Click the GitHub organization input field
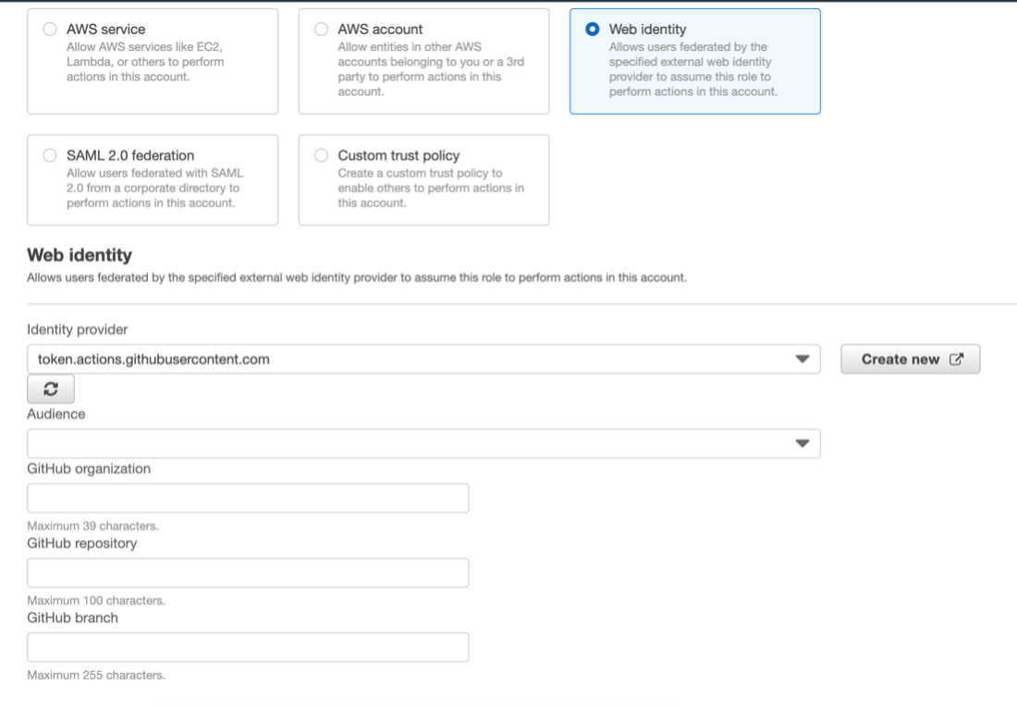Screen dimensions: 1017x708 click(x=248, y=498)
